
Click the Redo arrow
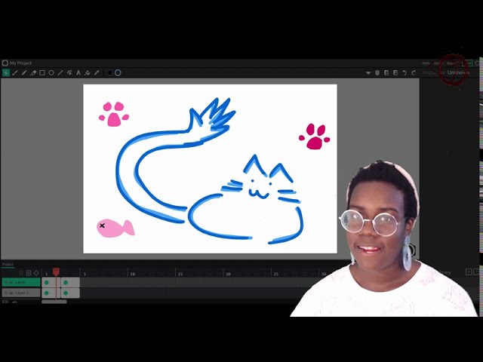[414, 72]
